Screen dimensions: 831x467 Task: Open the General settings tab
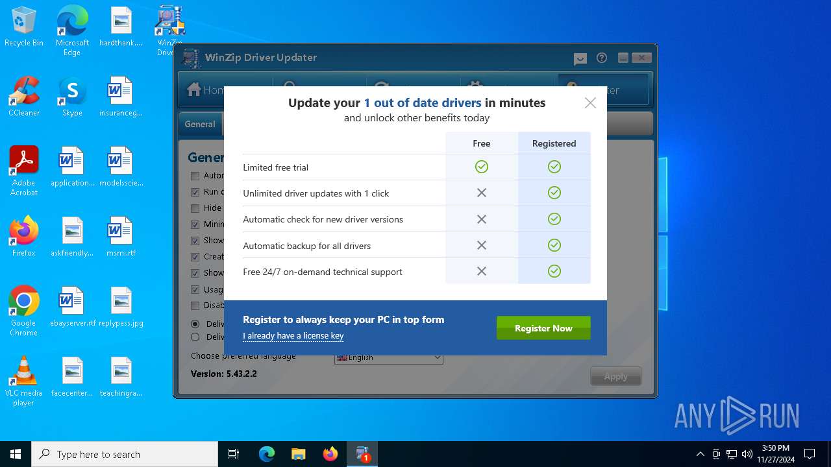coord(200,124)
